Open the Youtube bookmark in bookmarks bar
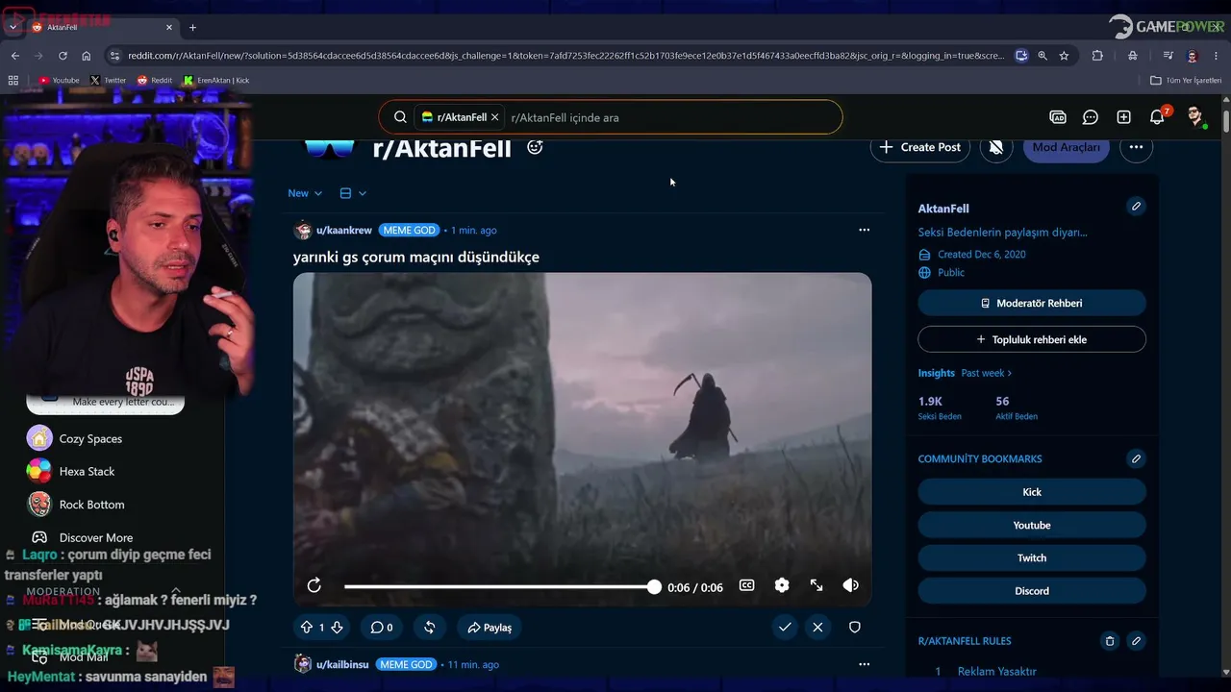Screen dimensions: 1231x692 pyautogui.click(x=60, y=81)
